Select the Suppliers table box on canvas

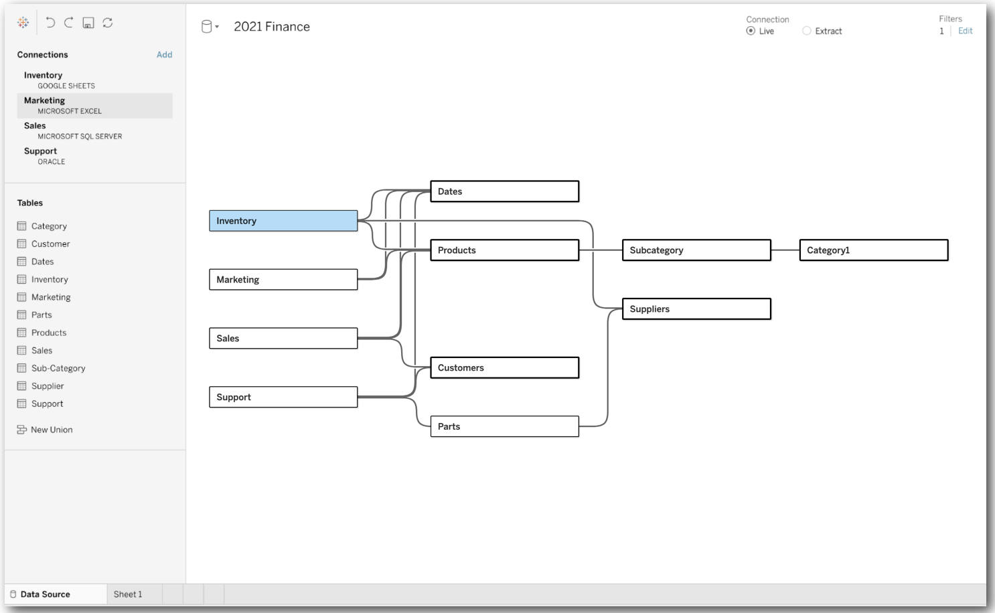tap(697, 309)
